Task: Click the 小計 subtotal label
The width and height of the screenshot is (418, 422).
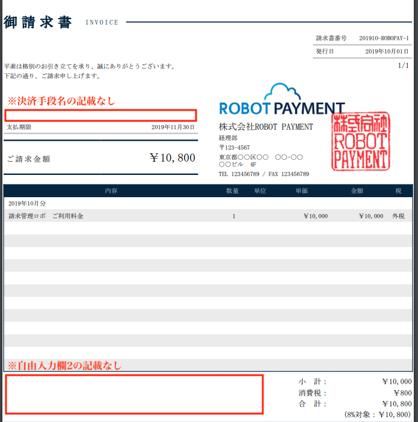Action: (312, 382)
